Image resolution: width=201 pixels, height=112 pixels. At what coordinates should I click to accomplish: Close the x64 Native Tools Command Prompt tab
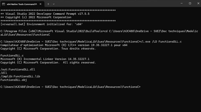point(41,4)
